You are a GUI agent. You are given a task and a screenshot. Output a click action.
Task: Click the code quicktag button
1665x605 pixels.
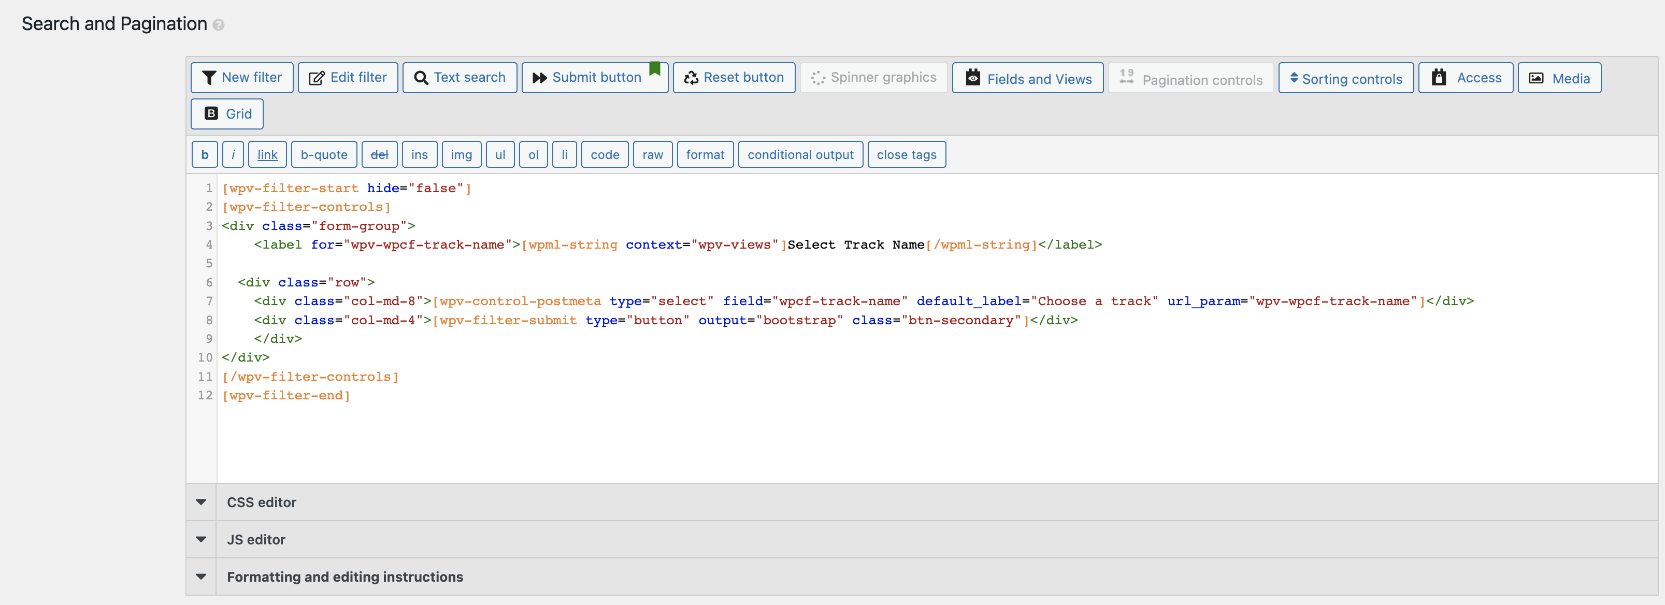[605, 154]
